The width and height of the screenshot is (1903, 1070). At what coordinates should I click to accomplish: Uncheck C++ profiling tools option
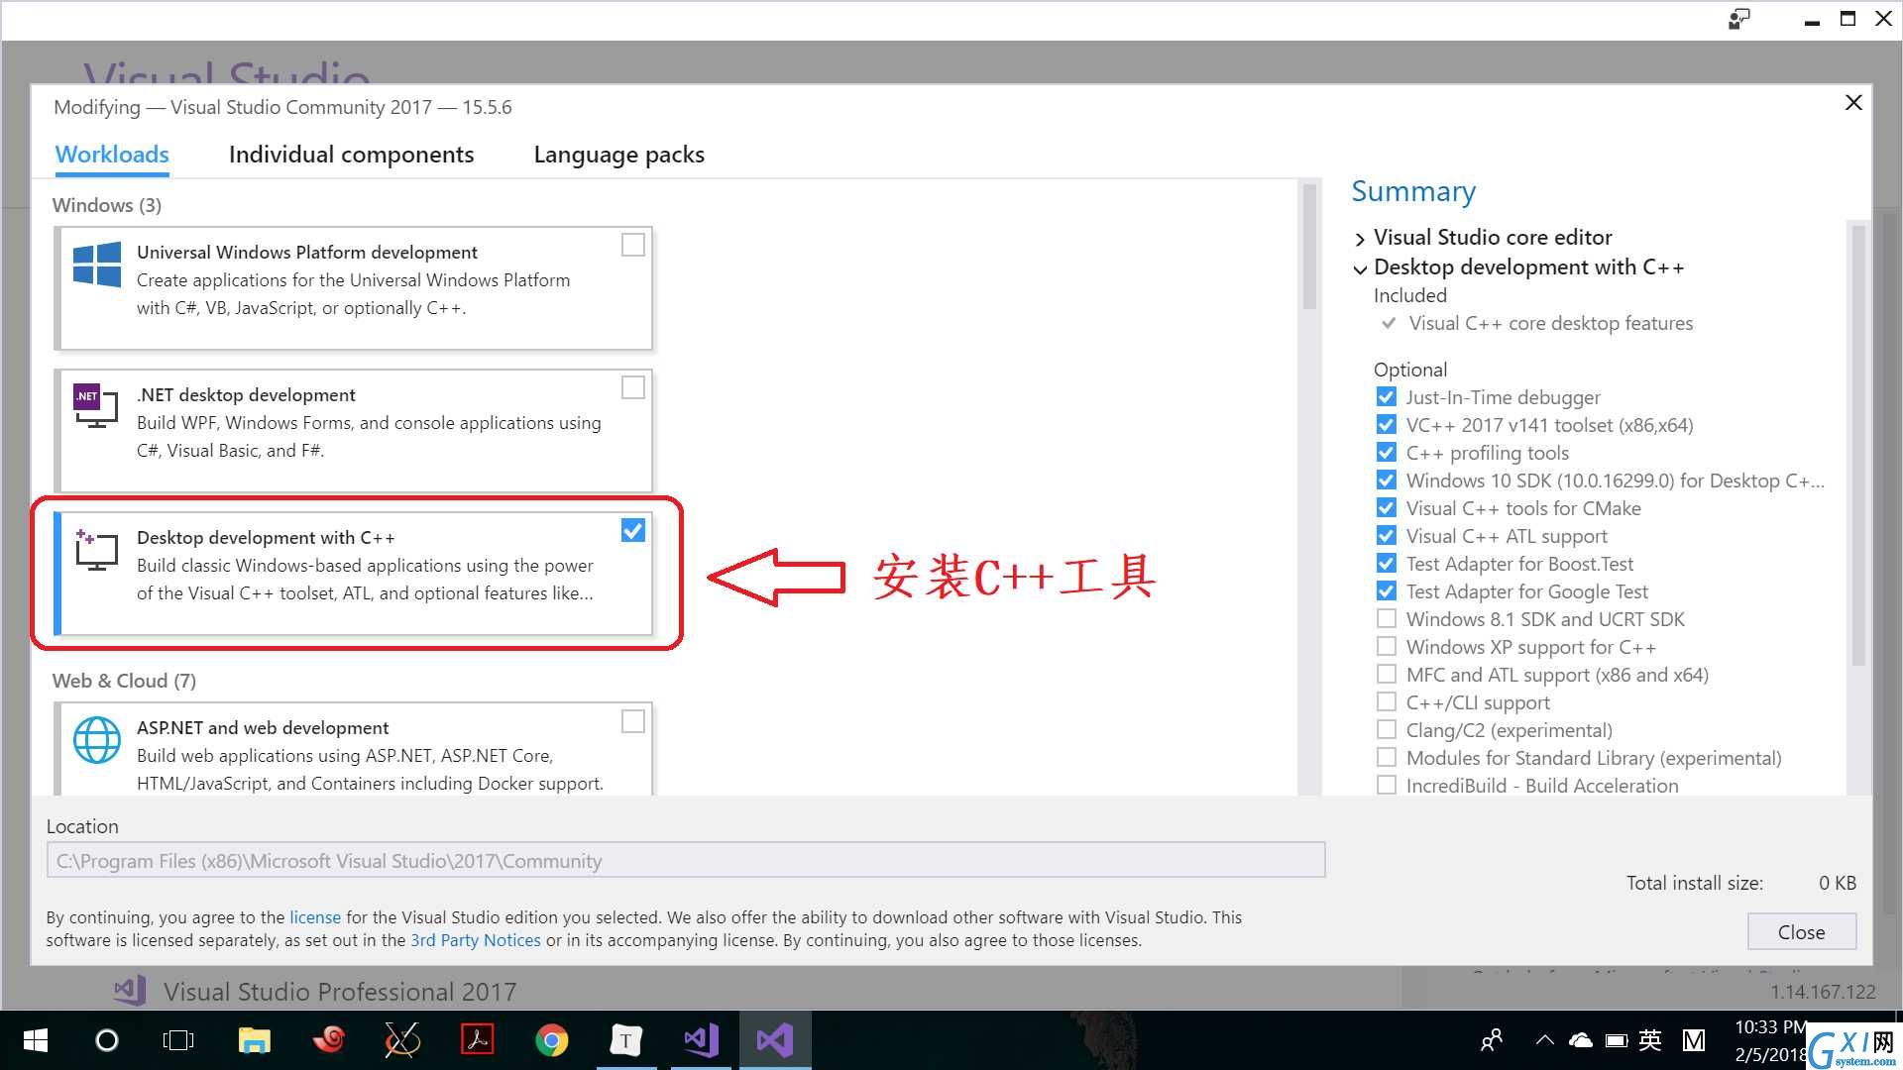click(1387, 453)
